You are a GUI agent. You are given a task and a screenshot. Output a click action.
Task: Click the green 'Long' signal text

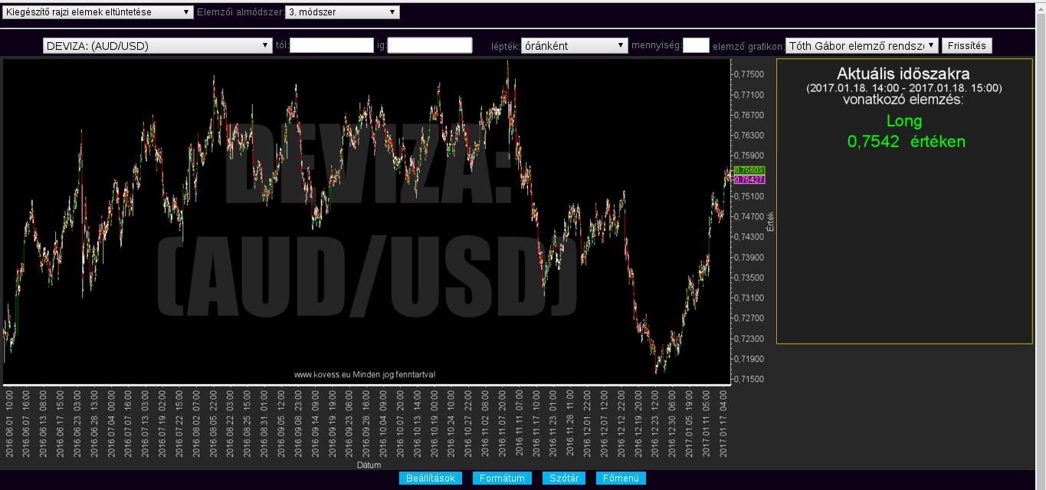tap(904, 121)
